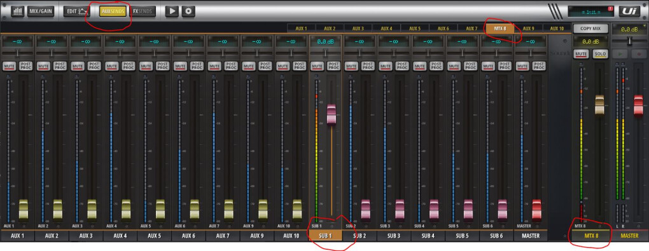Switch to the FX SENDS view
Image resolution: width=649 pixels, height=251 pixels.
coord(143,11)
